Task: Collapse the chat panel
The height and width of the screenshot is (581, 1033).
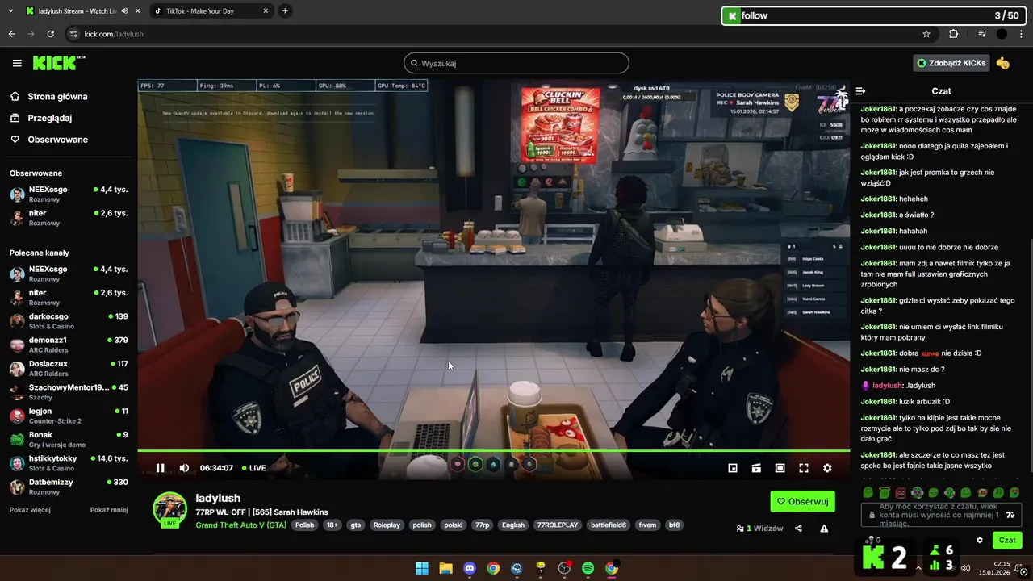Action: (860, 91)
